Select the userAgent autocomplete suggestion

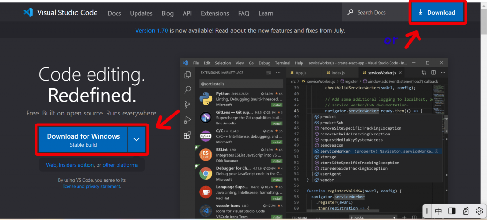[377, 174]
